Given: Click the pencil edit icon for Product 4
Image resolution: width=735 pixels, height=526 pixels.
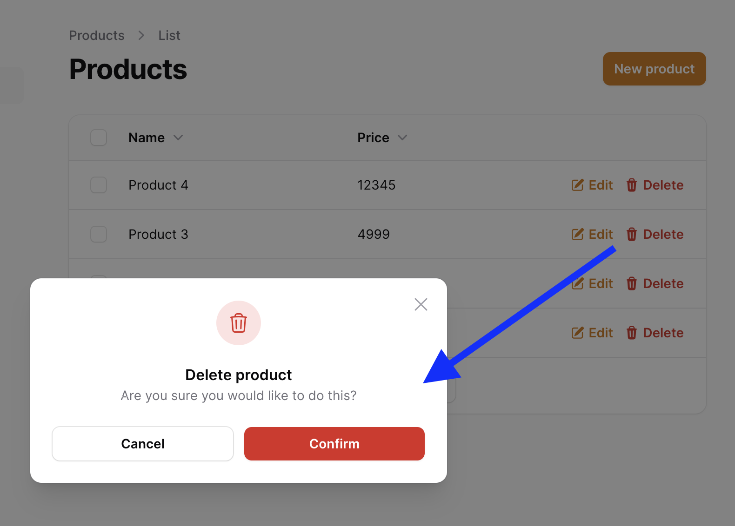Looking at the screenshot, I should point(577,185).
